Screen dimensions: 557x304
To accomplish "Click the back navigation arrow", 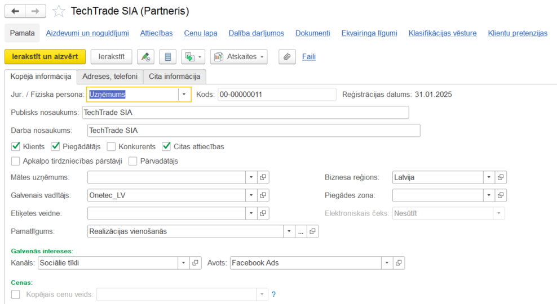I will click(15, 11).
